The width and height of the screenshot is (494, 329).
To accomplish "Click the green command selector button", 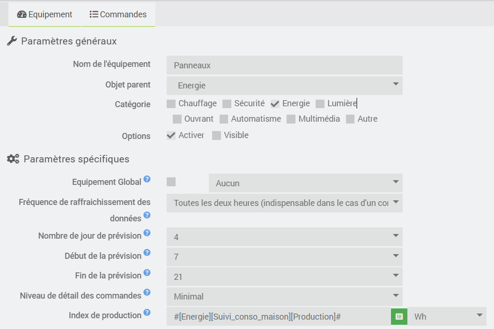I will (399, 316).
